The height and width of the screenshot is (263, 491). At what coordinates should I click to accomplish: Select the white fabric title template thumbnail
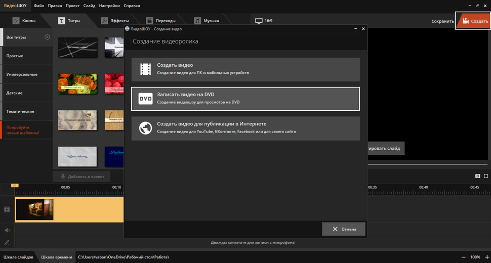77,156
